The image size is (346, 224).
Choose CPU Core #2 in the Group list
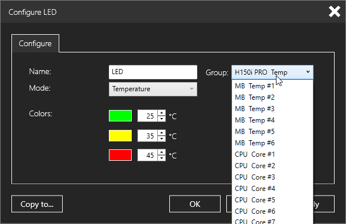[272, 166]
